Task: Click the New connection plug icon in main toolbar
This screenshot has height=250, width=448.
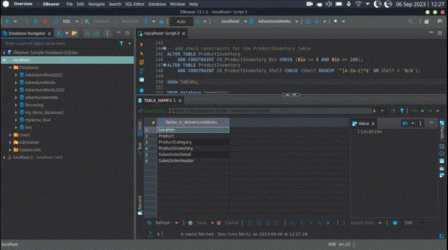Action: (8, 21)
